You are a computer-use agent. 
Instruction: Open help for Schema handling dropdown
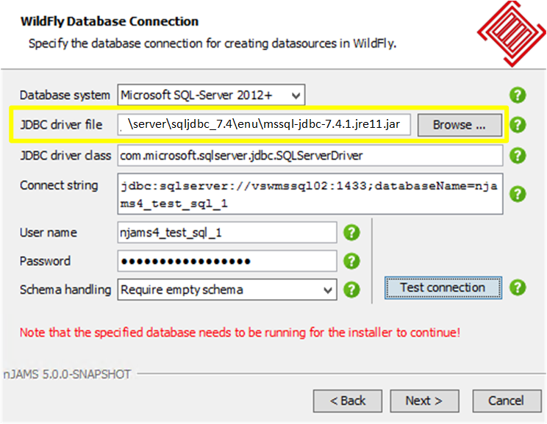[351, 290]
